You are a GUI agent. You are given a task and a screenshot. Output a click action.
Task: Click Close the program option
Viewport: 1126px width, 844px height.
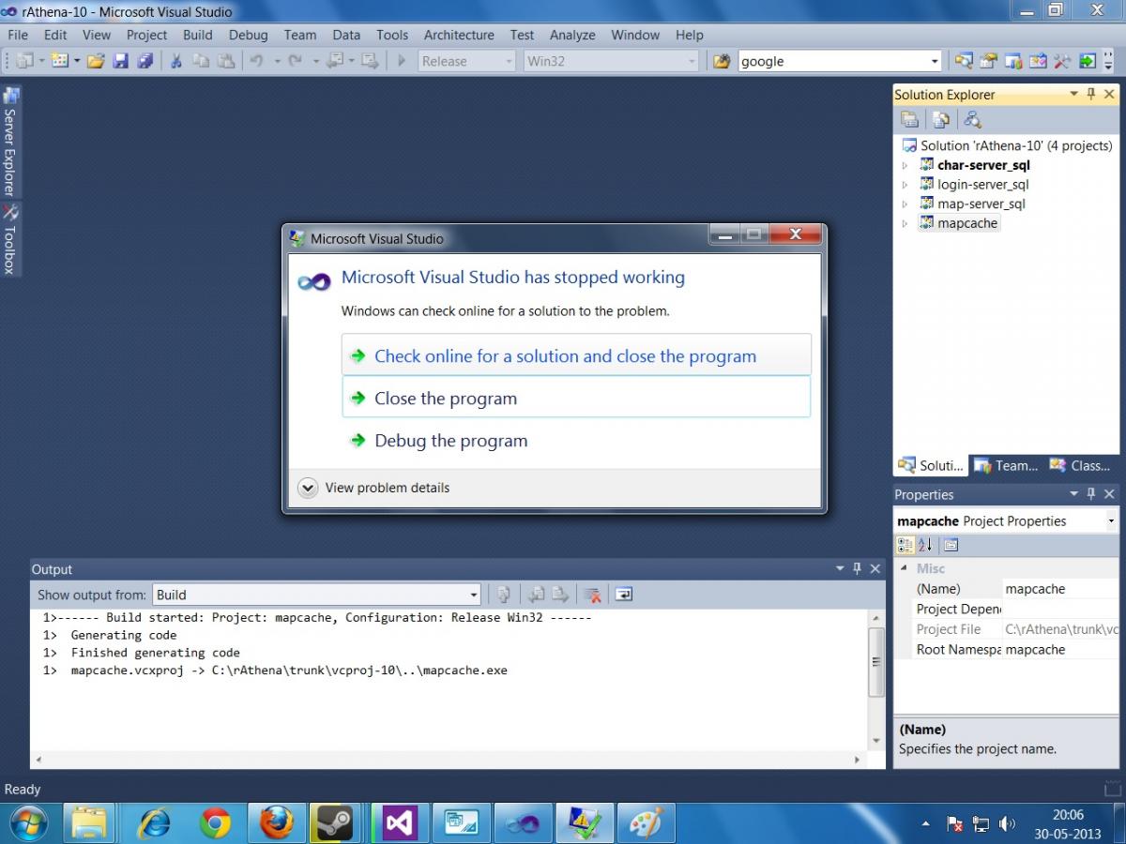pyautogui.click(x=576, y=398)
